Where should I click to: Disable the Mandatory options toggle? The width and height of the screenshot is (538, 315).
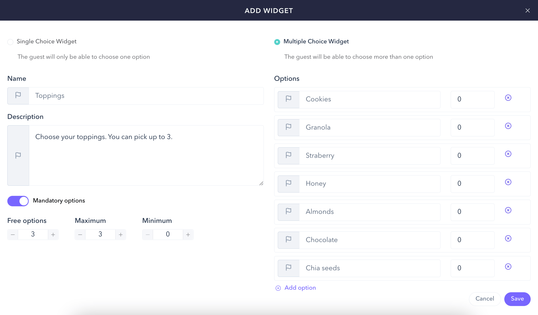click(x=18, y=201)
